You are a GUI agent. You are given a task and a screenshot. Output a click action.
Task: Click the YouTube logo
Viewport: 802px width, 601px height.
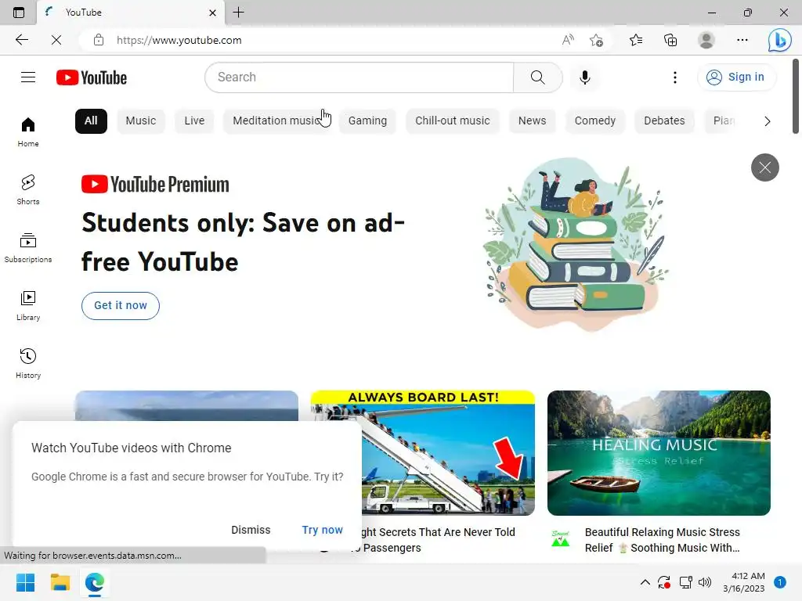pyautogui.click(x=92, y=77)
